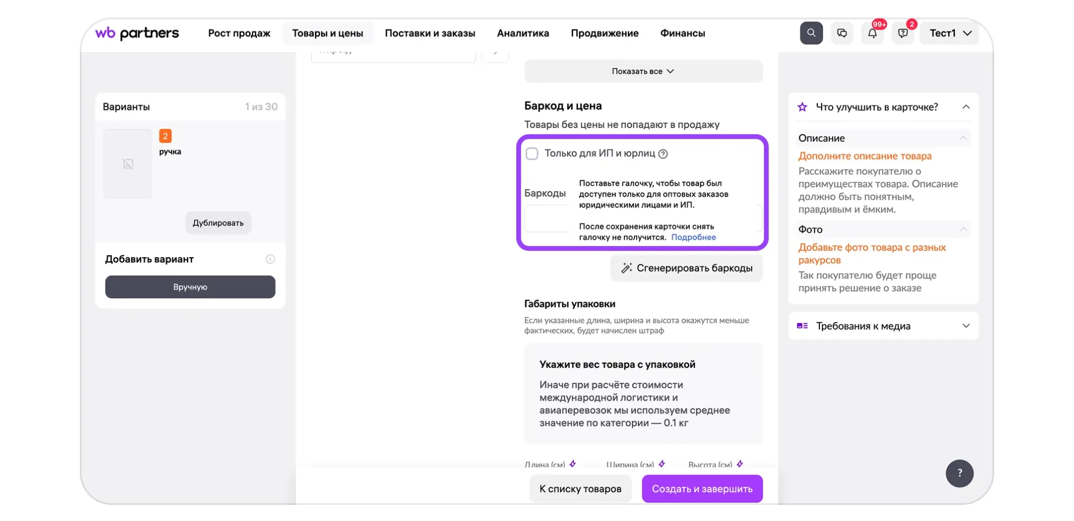Click the search icon in header

click(811, 33)
